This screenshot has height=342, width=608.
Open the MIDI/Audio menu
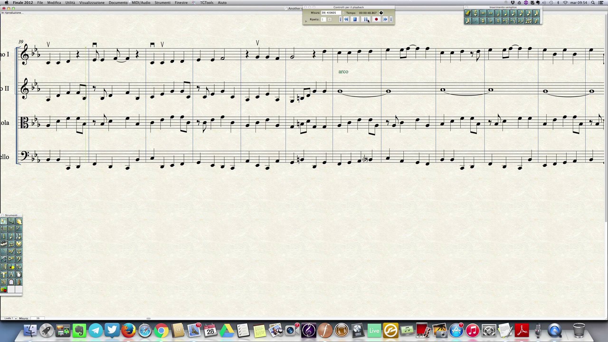pyautogui.click(x=141, y=2)
